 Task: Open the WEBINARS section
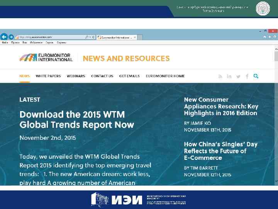76,76
